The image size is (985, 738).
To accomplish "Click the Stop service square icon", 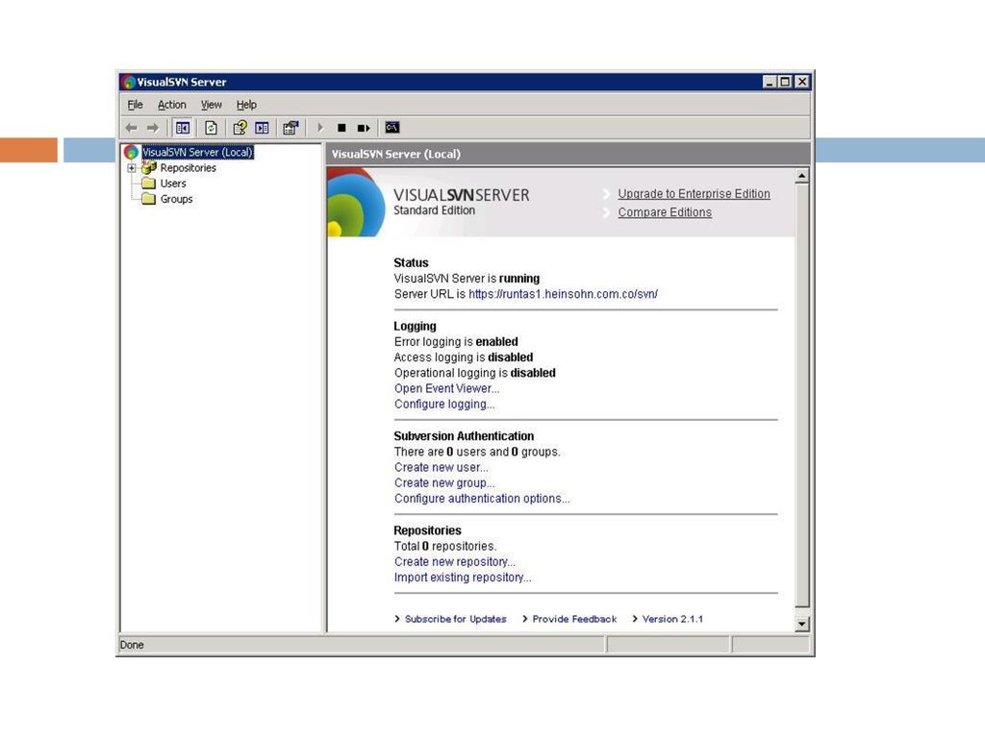I will [341, 128].
